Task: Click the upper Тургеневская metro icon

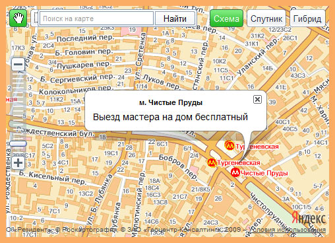Action: pyautogui.click(x=229, y=145)
